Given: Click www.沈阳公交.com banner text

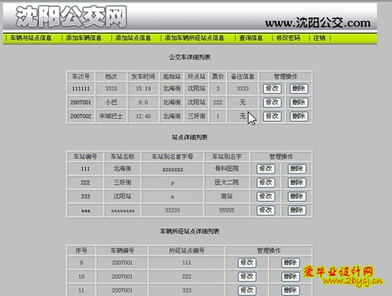Looking at the screenshot, I should click(318, 22).
